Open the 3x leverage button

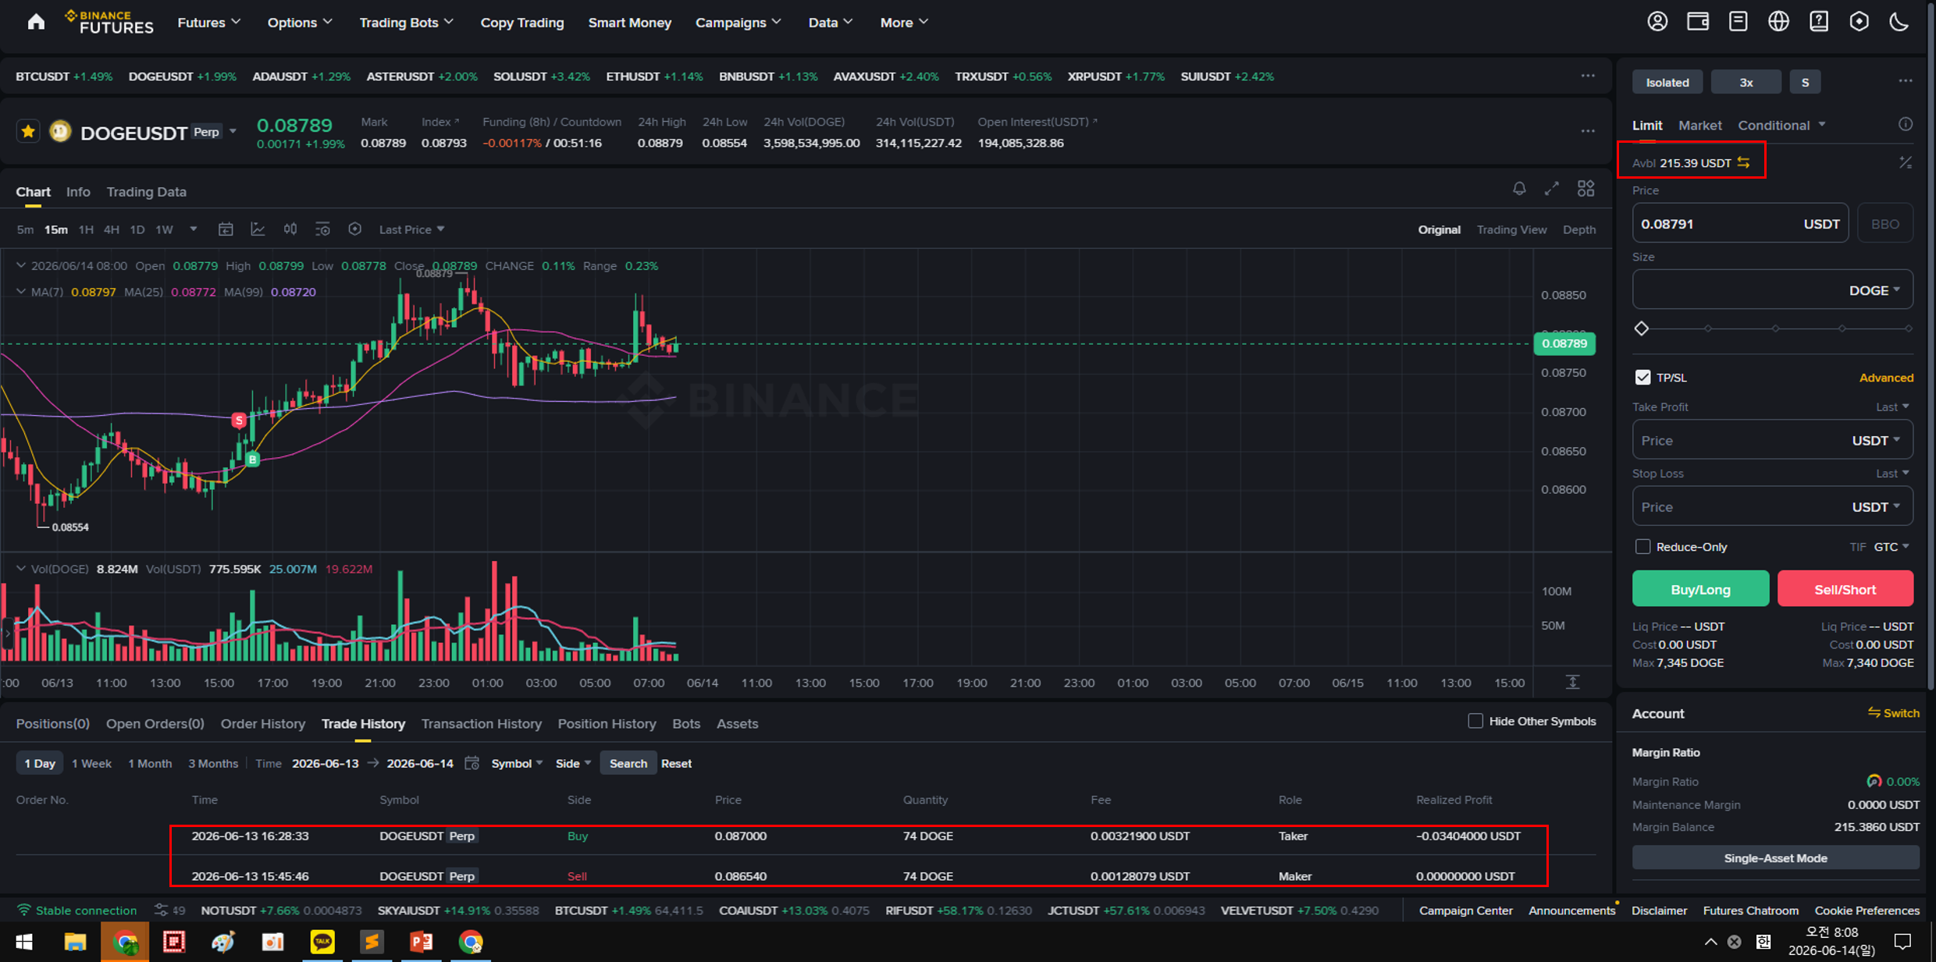coord(1746,82)
